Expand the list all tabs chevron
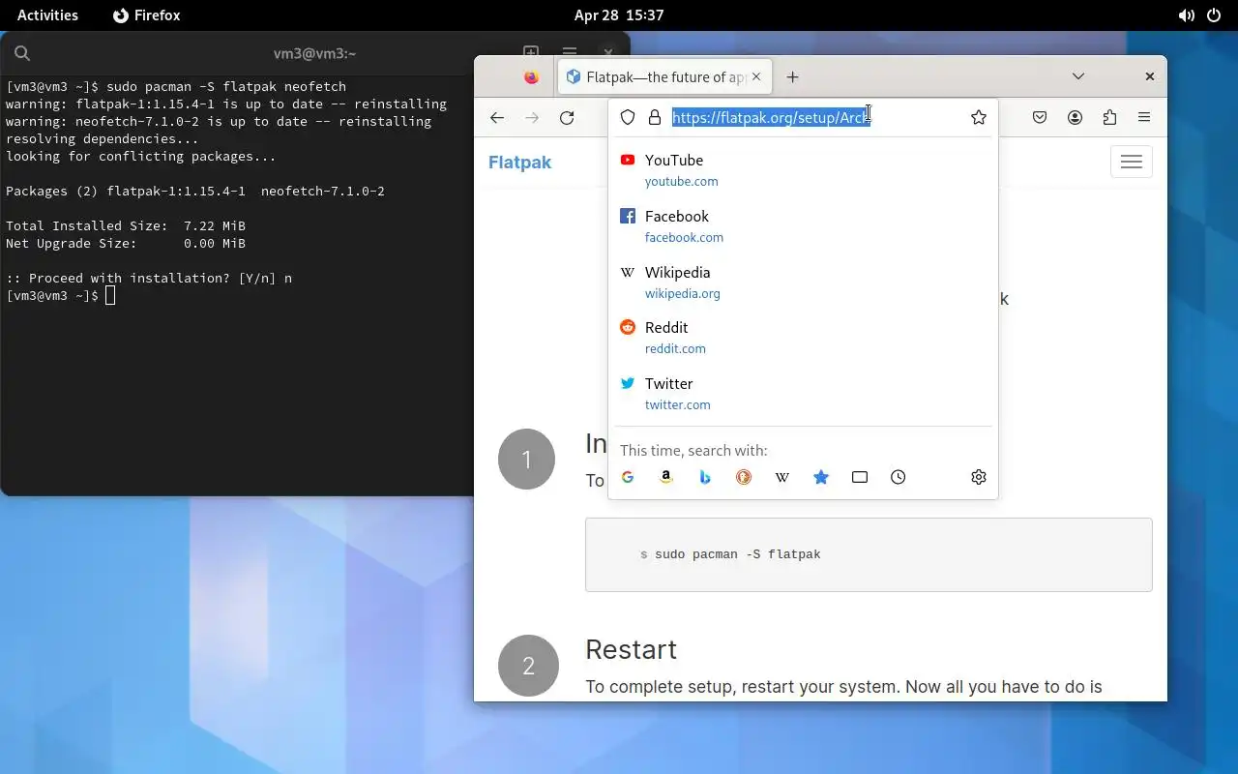 (1078, 76)
